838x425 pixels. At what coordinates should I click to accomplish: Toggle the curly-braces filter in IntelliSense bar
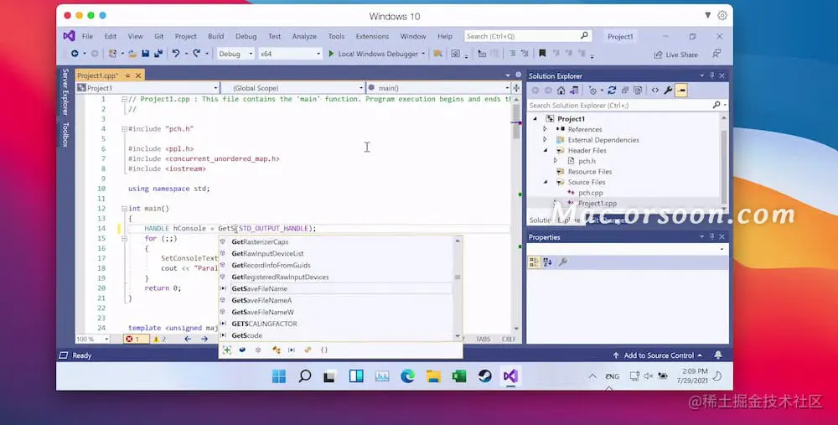tap(323, 350)
